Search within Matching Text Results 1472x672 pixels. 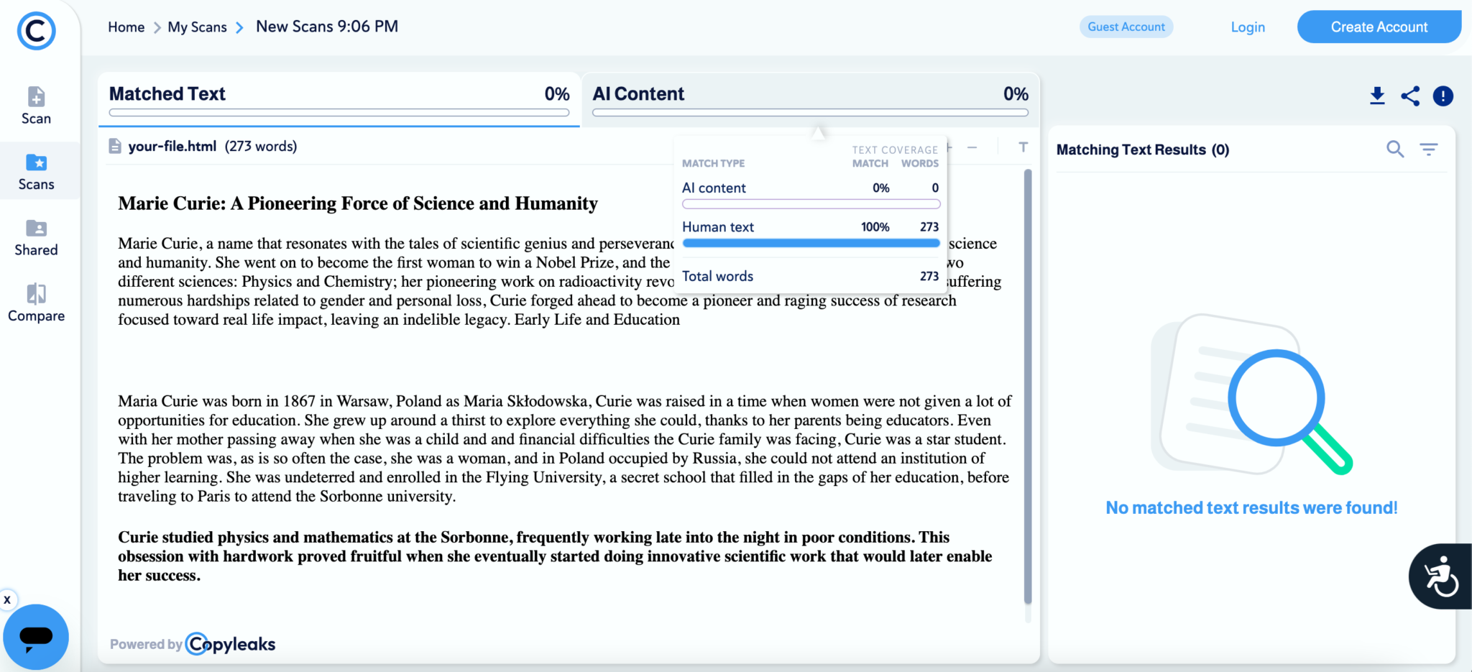pyautogui.click(x=1395, y=149)
